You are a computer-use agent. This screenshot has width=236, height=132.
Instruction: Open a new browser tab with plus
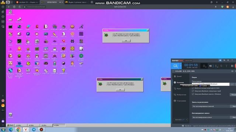[x=92, y=2]
